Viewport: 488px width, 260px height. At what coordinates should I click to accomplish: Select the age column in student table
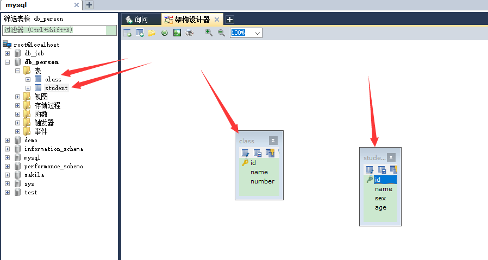pos(380,207)
